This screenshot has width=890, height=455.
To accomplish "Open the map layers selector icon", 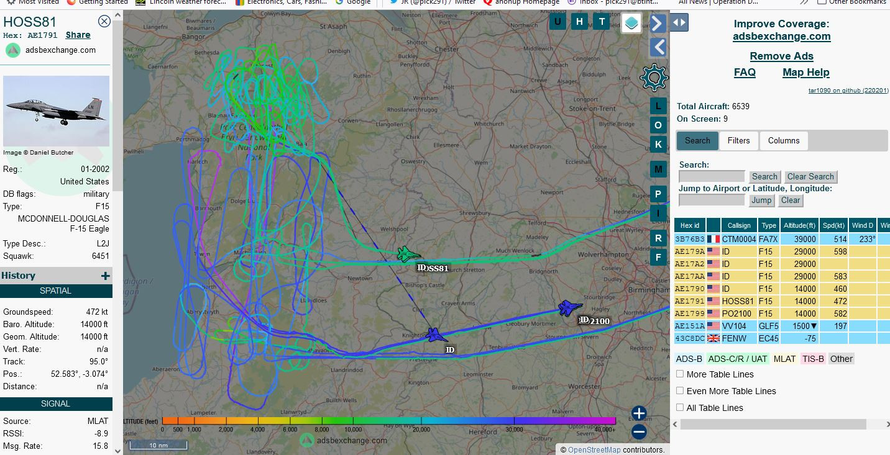I will click(x=631, y=23).
